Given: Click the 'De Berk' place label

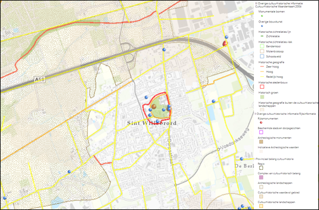Looking at the screenshot, I should [244, 166].
